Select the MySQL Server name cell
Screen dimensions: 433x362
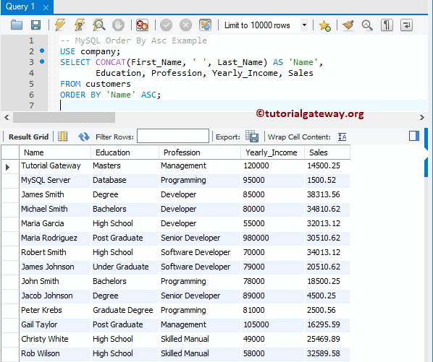pos(55,180)
